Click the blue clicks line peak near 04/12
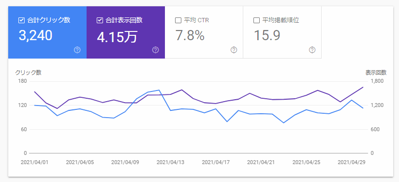 point(159,90)
